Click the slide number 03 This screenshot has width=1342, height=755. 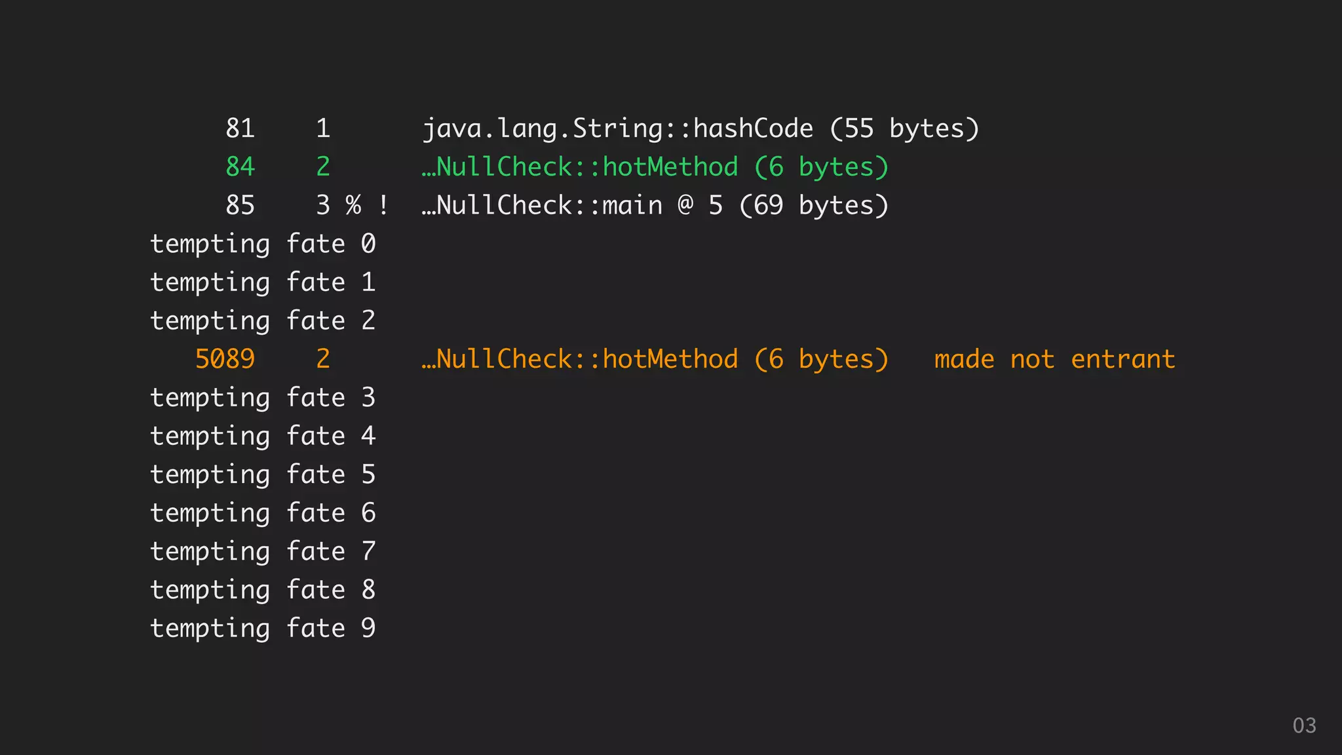point(1304,726)
